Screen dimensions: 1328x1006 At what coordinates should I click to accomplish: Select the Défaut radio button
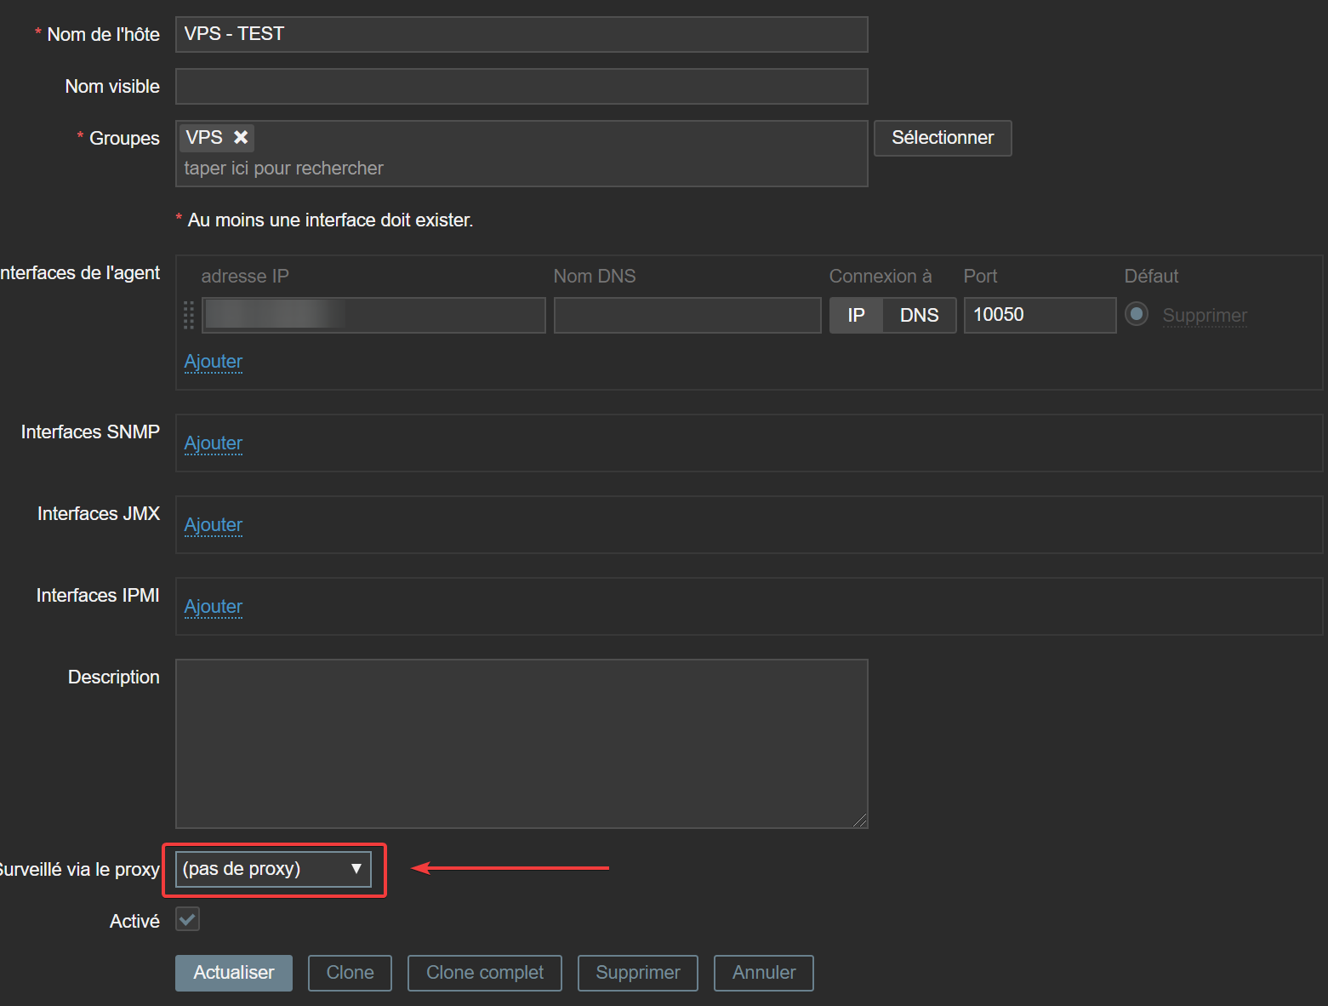(1137, 314)
